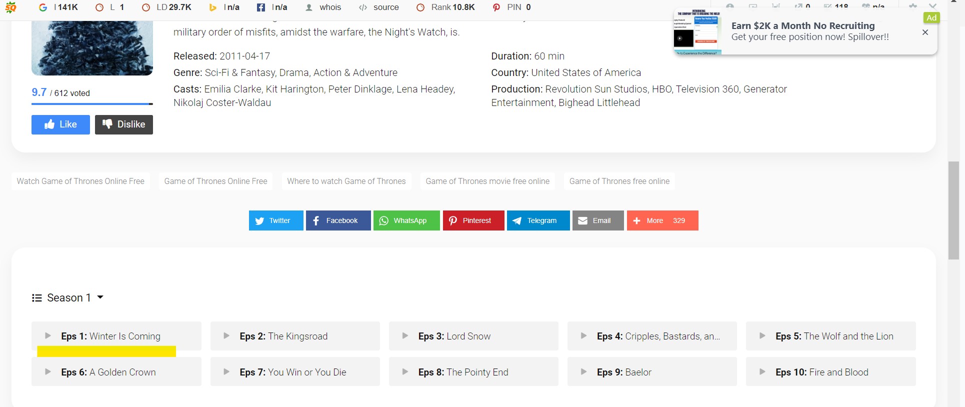Open tag Game of Thrones movie free online
The image size is (965, 407).
pyautogui.click(x=487, y=181)
